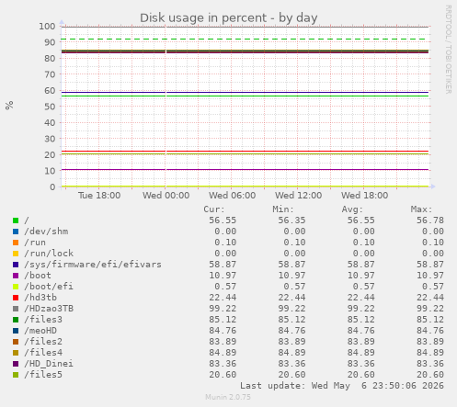Viewport: 457px width, 407px height.
Task: Click the brown /files2 legend swatch
Action: (16, 342)
